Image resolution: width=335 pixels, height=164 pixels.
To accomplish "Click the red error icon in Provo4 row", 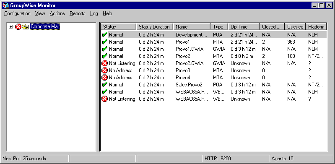I will [104, 78].
